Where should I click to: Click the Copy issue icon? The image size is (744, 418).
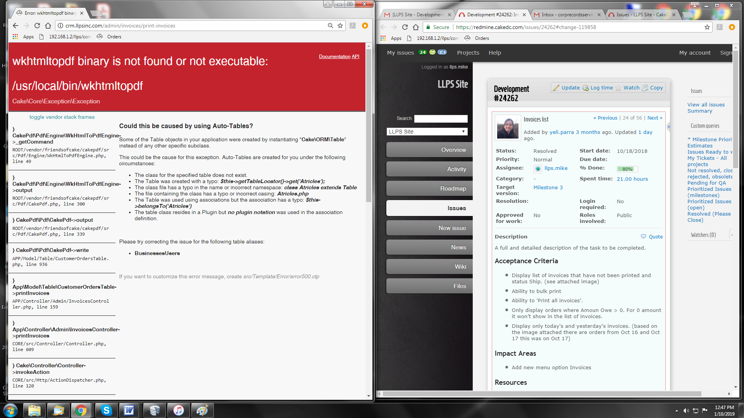click(x=645, y=88)
